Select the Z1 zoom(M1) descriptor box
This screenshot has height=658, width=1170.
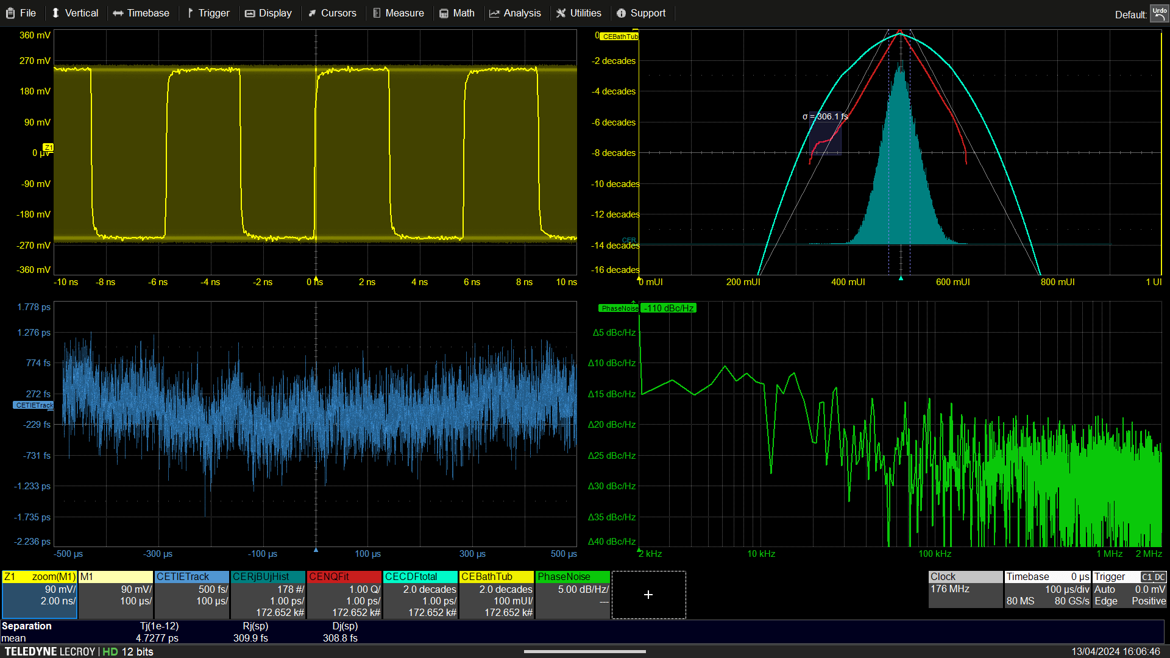coord(40,595)
